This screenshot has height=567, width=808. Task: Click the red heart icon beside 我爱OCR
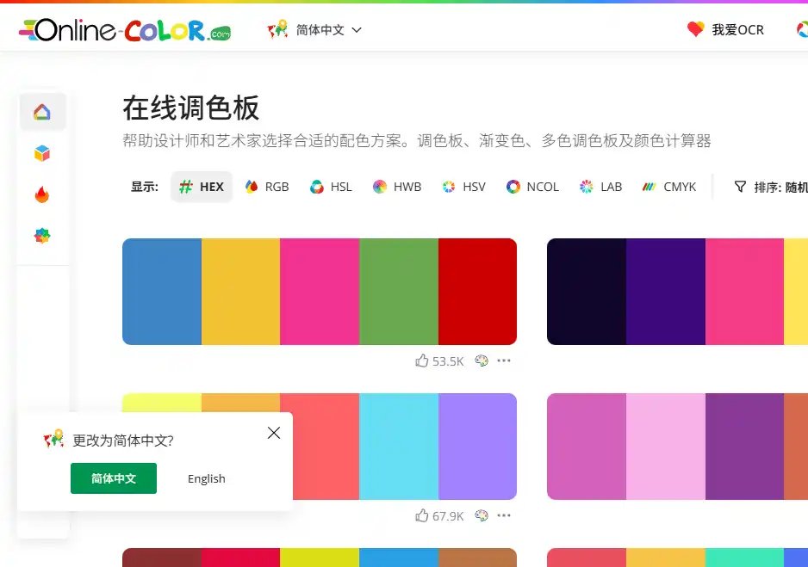click(696, 29)
